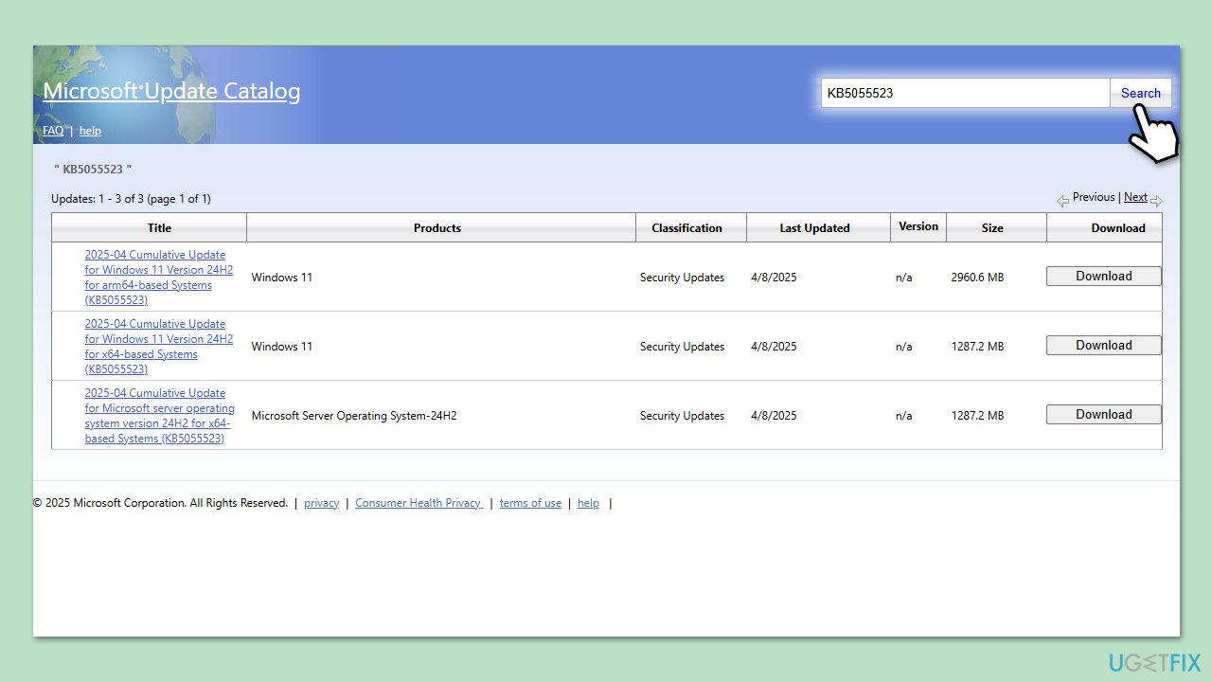Download the arm64-based Windows 11 update
The height and width of the screenshot is (682, 1212).
click(1103, 277)
